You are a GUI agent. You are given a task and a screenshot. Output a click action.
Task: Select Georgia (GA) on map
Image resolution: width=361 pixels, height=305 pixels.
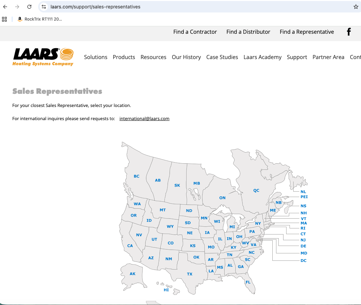[241, 267]
